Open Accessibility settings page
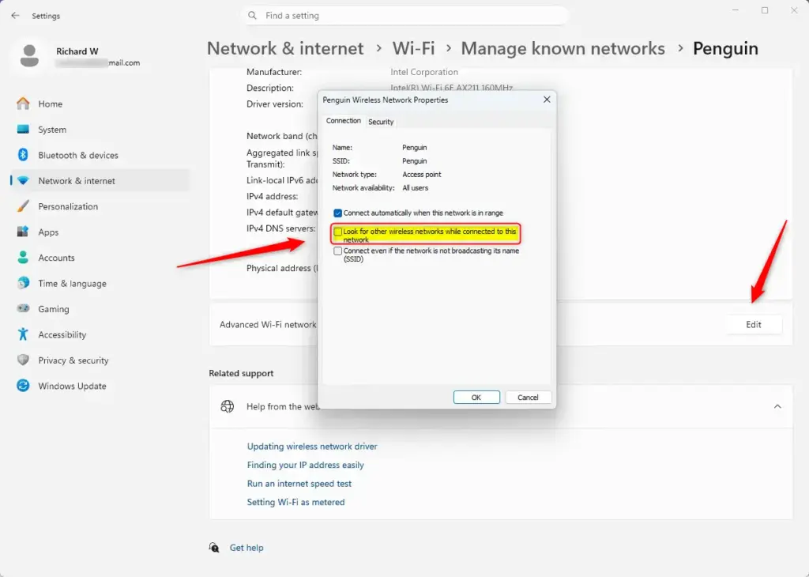 click(100, 334)
